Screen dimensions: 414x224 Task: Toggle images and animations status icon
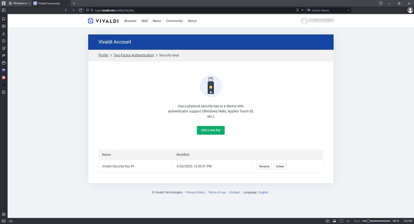pos(334,221)
